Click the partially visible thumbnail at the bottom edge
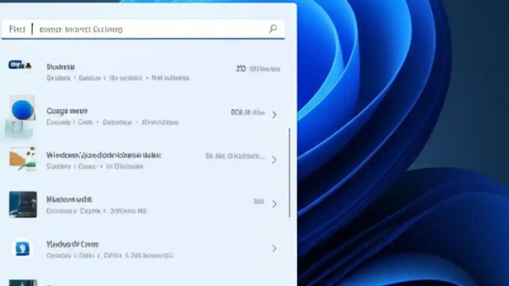Image resolution: width=509 pixels, height=286 pixels. [23, 282]
